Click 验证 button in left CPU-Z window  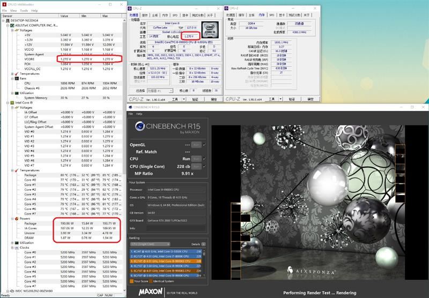point(195,99)
